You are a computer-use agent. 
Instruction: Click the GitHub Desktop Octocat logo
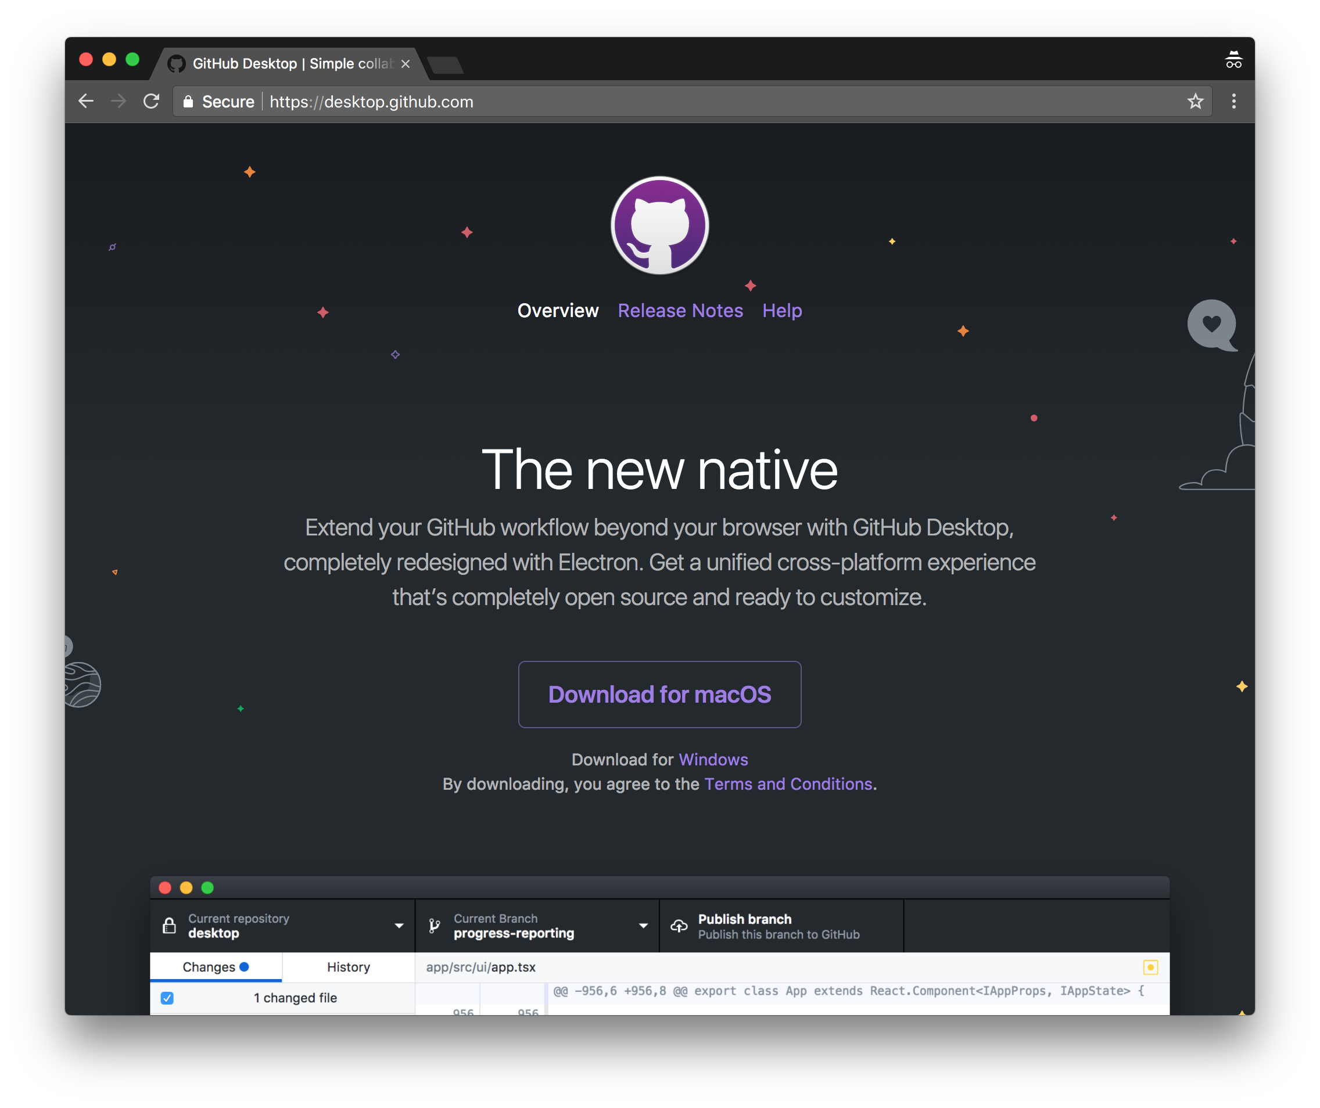pyautogui.click(x=659, y=225)
